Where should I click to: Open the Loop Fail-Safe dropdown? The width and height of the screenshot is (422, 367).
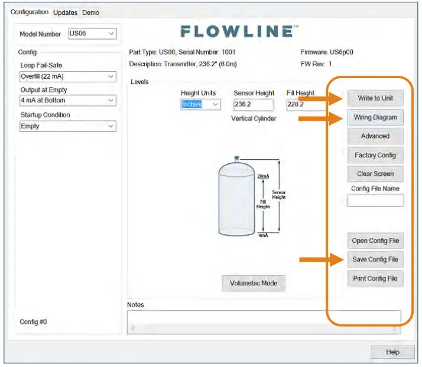coord(67,76)
